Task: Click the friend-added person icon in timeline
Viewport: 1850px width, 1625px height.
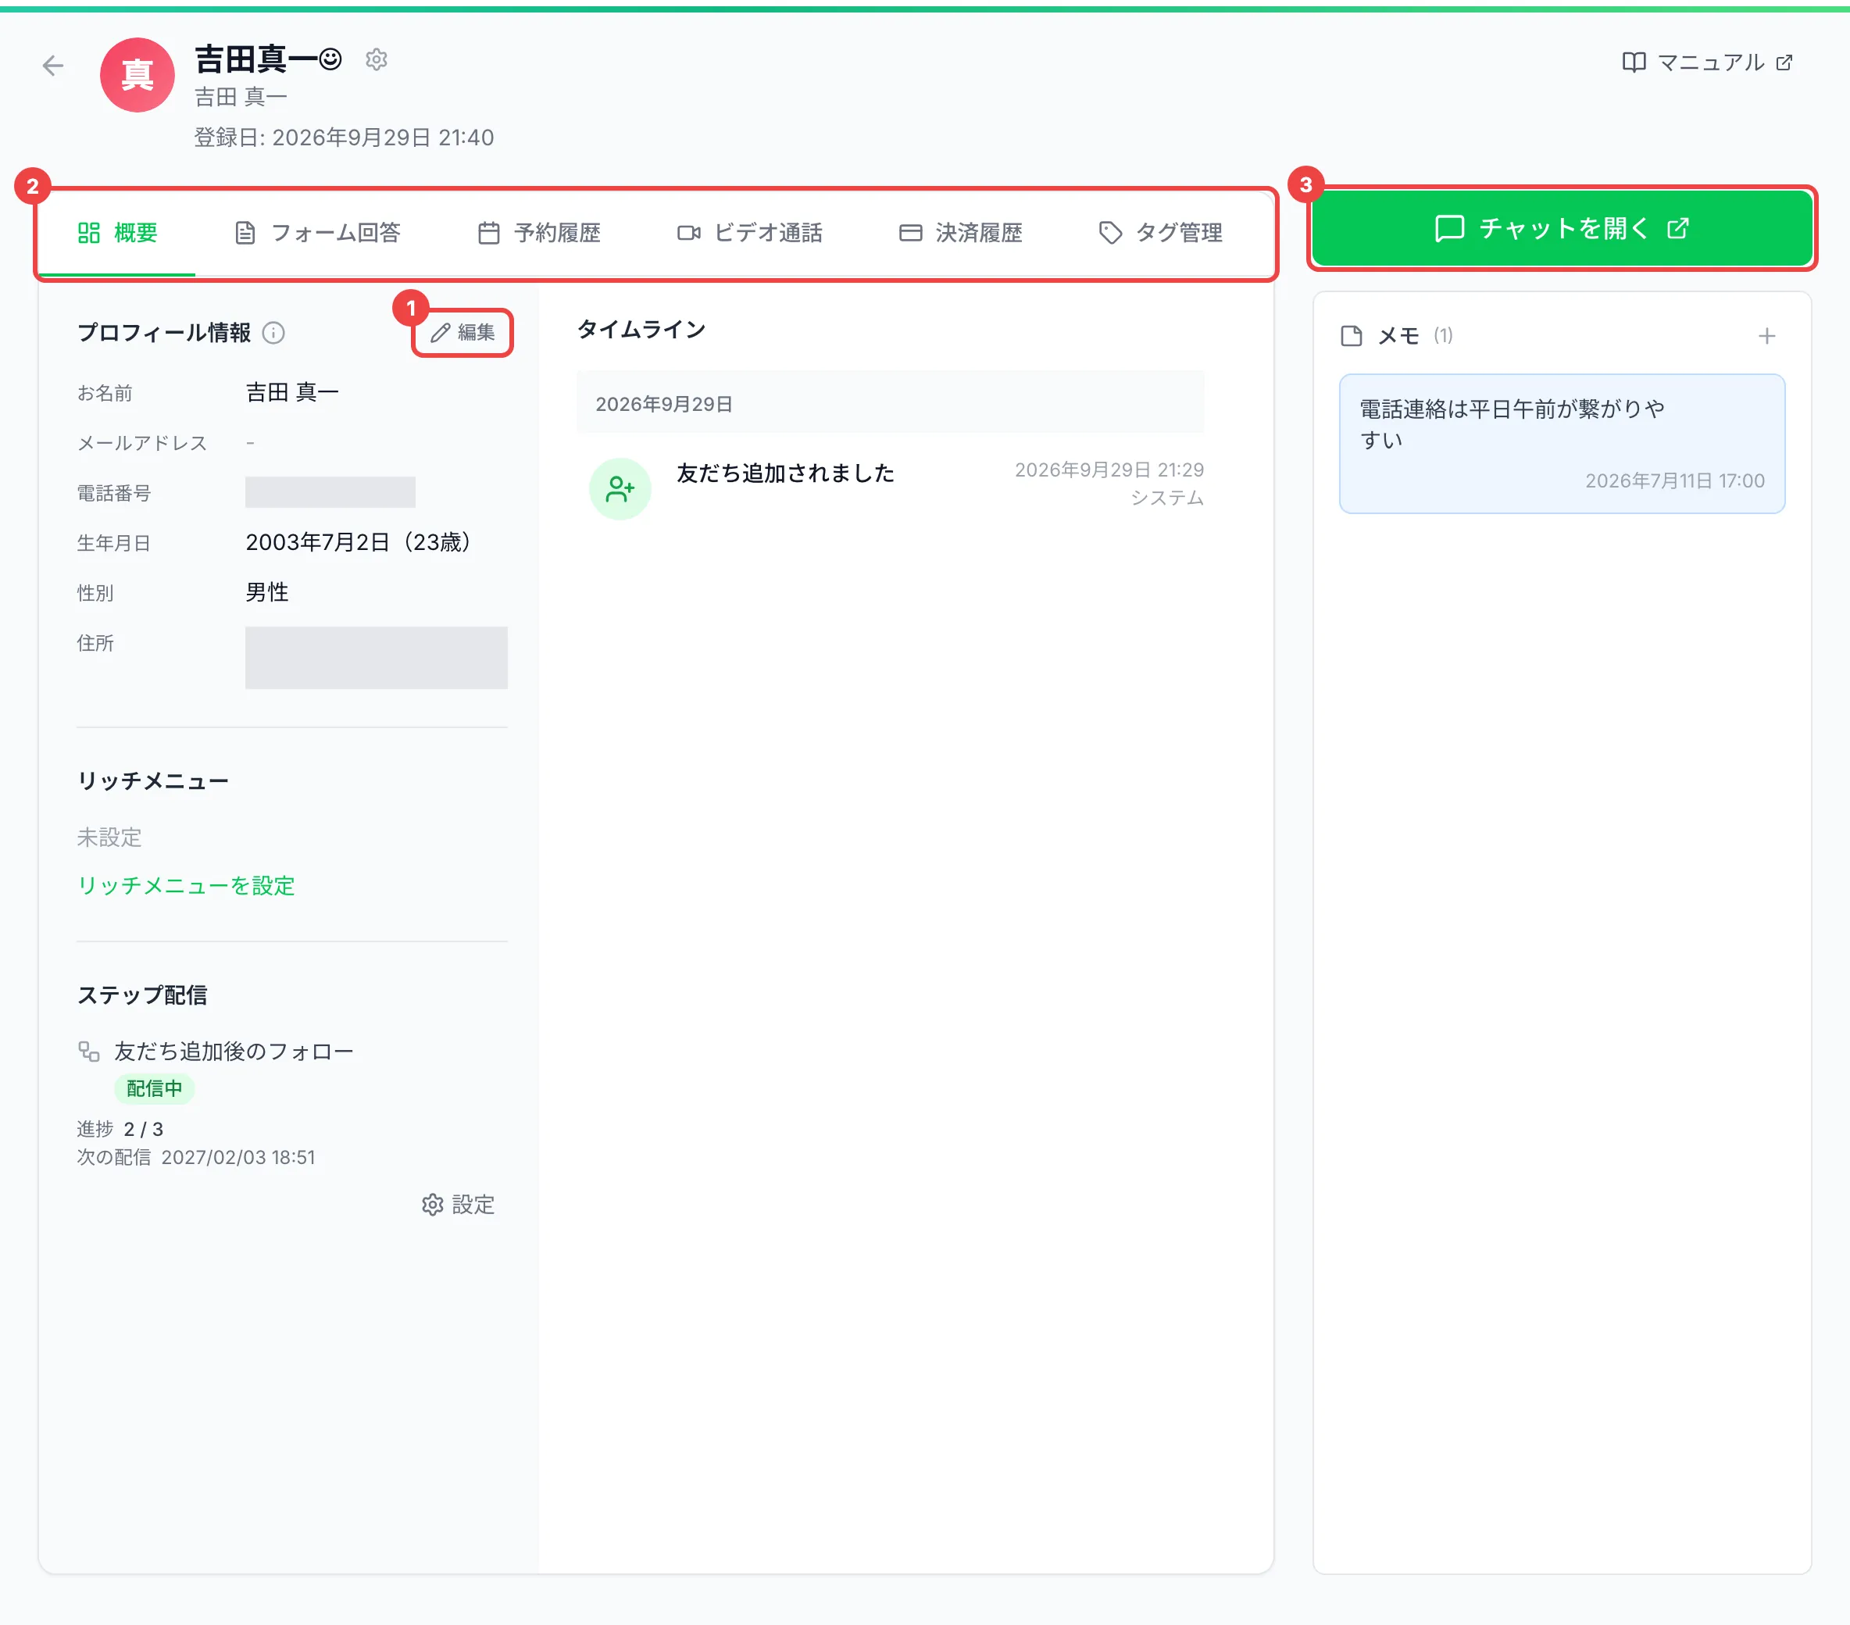Action: pos(620,489)
